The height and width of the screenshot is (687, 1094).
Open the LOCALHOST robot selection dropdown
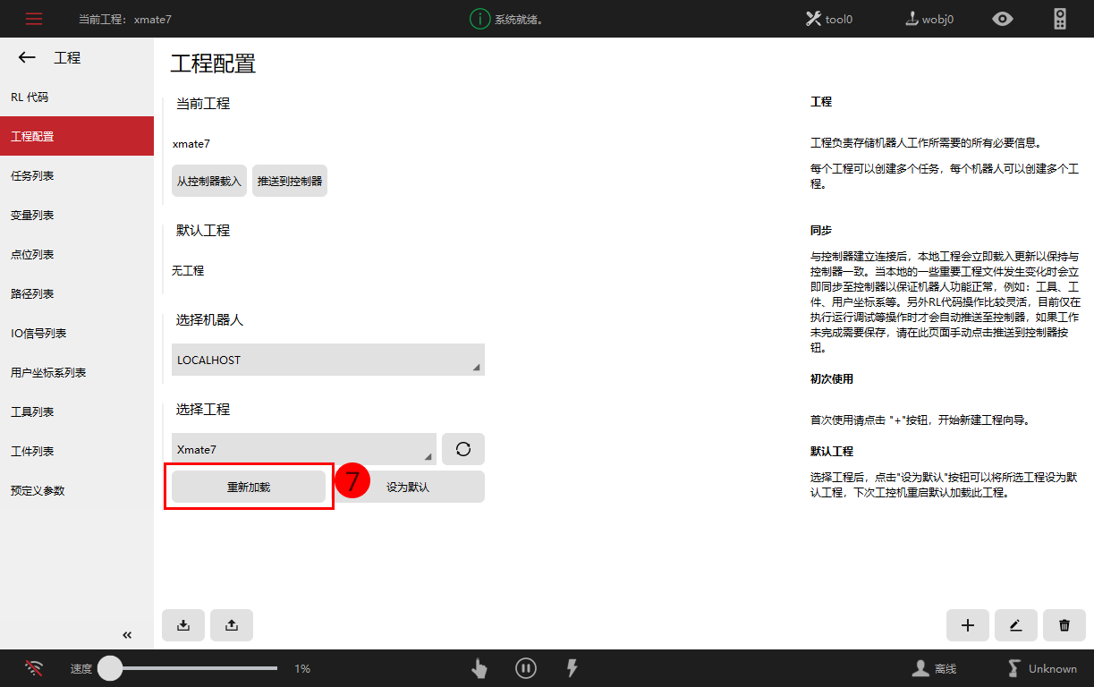pos(327,360)
